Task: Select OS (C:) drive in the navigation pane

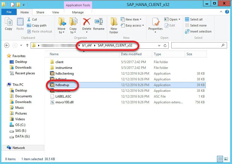Action: pos(21,125)
